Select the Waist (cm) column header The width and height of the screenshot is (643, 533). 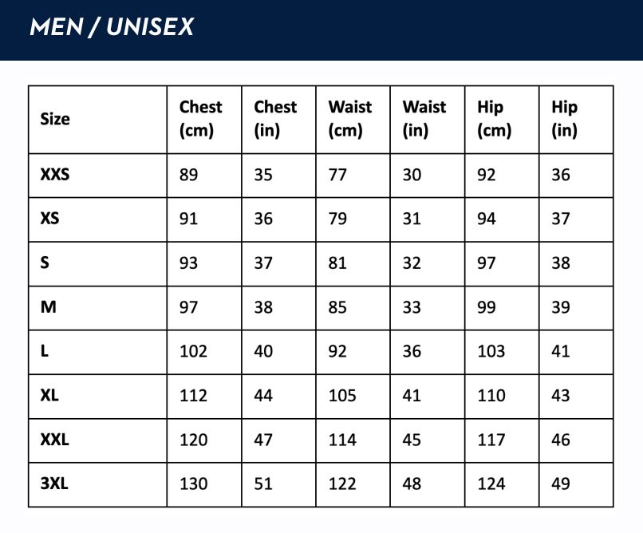pos(349,119)
